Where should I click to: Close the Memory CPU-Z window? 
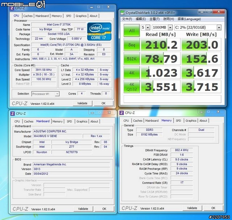point(218,112)
